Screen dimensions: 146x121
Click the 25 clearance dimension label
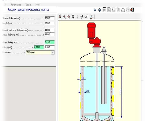pos(83,78)
